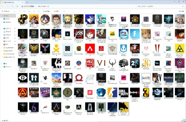The image size is (186, 122).
Task: Select the PUBG BATTLEGROUNDS shortcut
Action: coord(124,63)
